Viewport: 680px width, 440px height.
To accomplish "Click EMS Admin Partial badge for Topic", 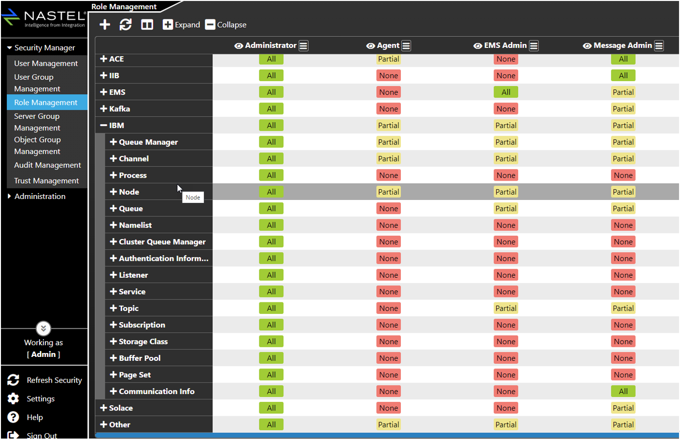I will click(506, 308).
